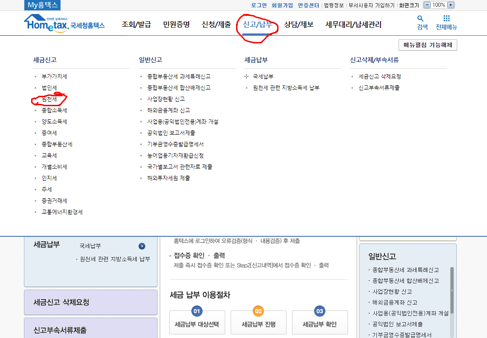This screenshot has height=338, width=487.
Task: Select 법인세 under 세금신고
Action: [49, 88]
